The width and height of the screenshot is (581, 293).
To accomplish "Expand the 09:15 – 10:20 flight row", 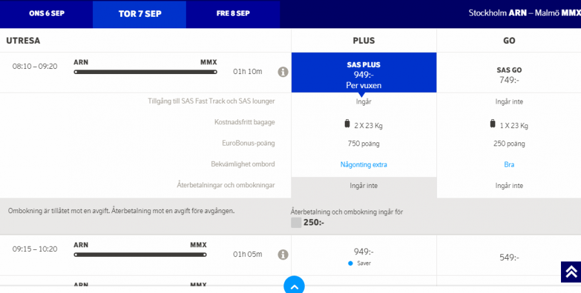I will (145, 254).
